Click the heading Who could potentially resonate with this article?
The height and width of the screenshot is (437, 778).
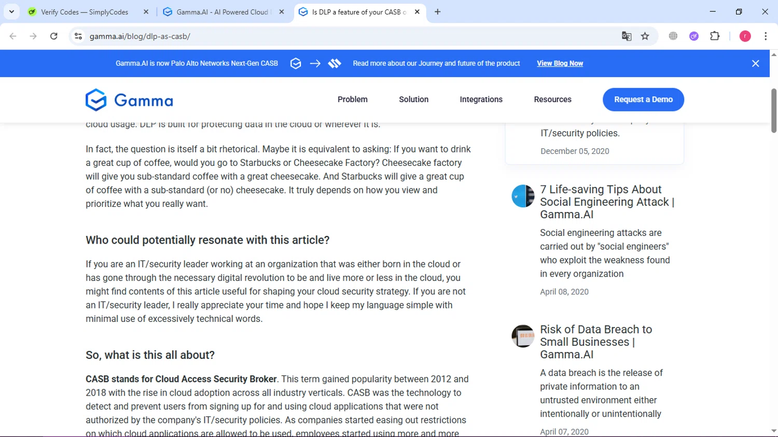pyautogui.click(x=207, y=241)
